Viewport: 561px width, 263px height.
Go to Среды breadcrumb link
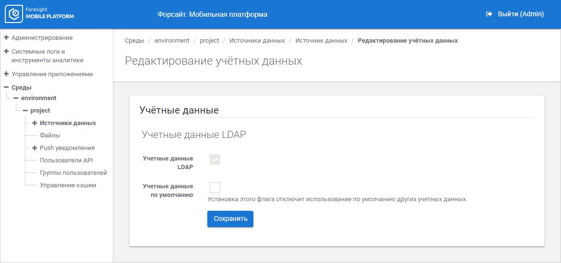tap(134, 41)
